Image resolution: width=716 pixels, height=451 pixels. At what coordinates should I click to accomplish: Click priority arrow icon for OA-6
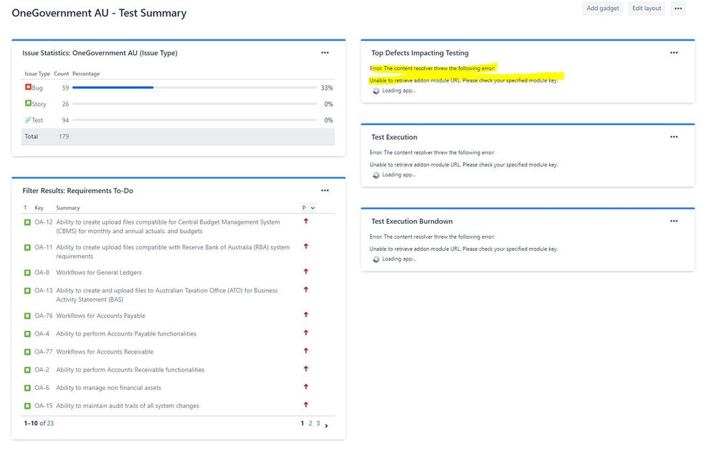pos(306,386)
